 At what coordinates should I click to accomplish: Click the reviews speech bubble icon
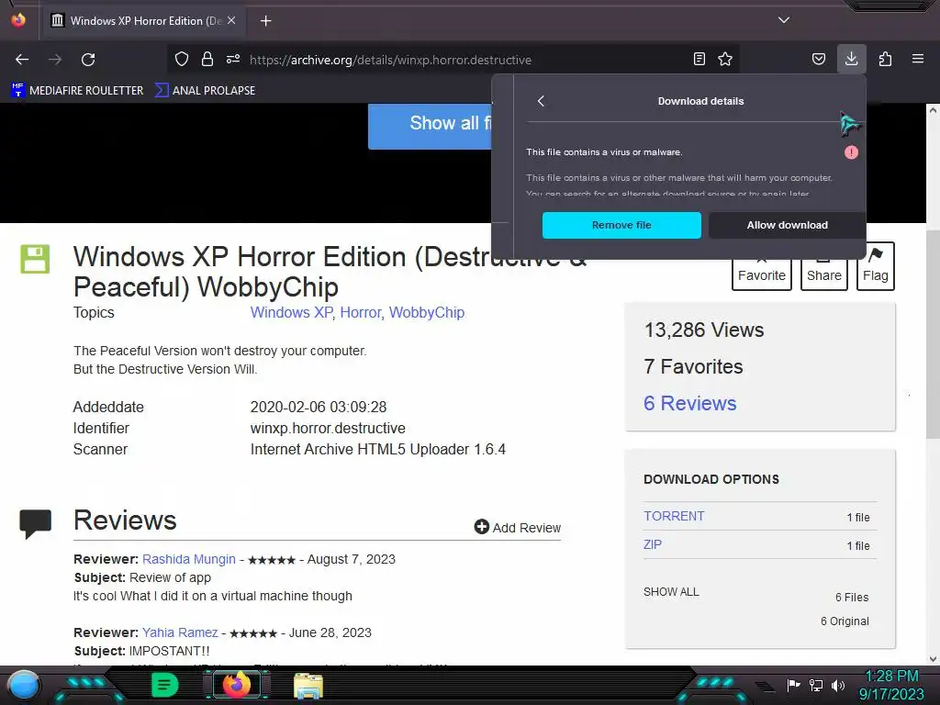point(36,524)
